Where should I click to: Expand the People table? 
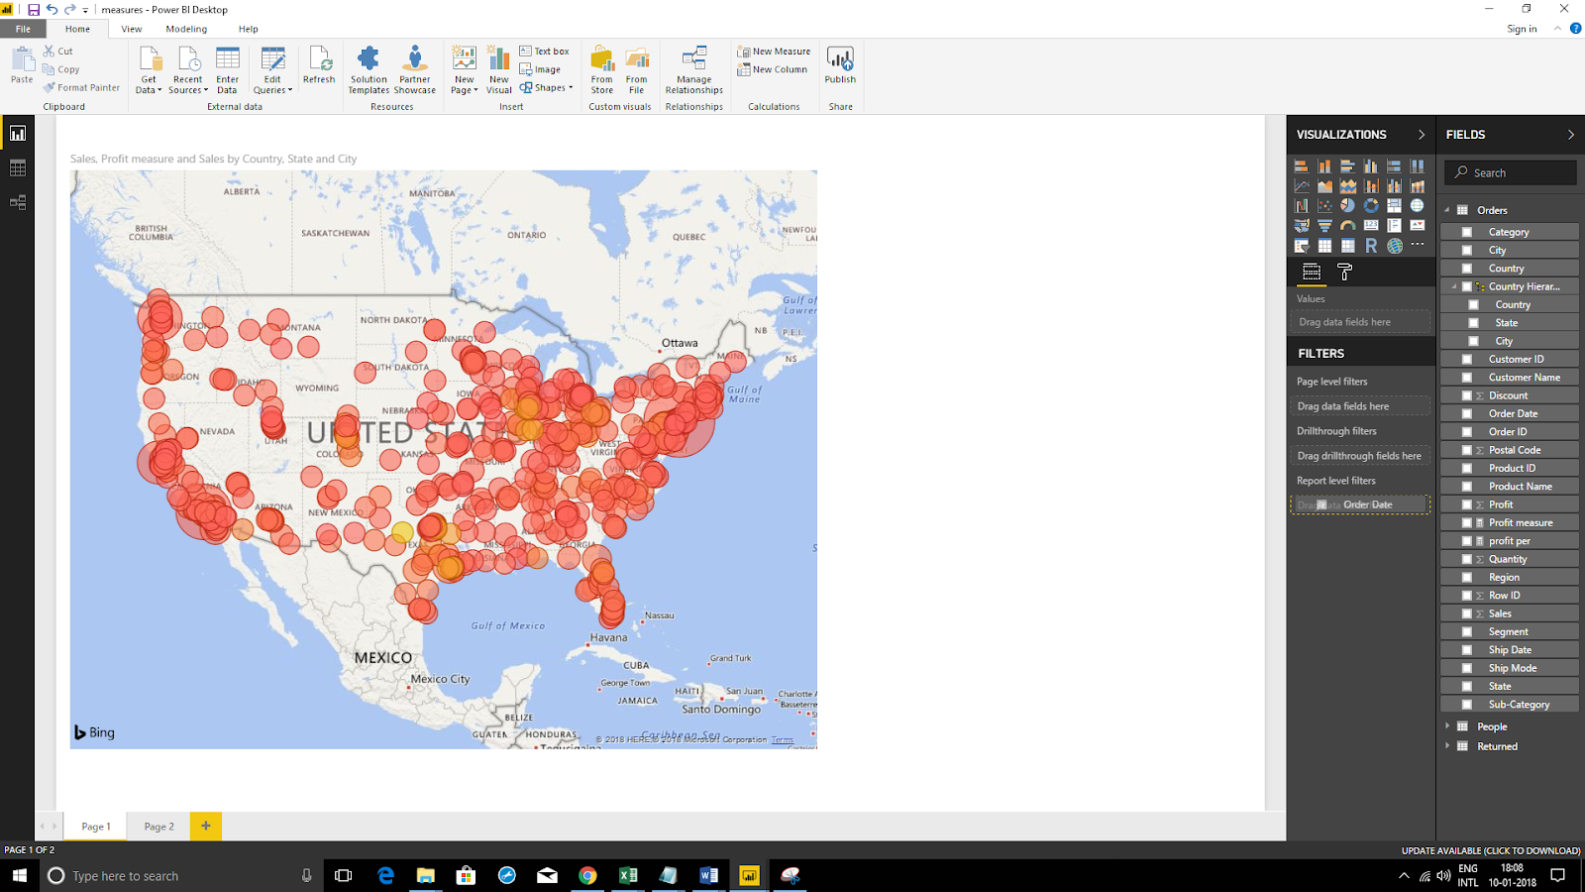pyautogui.click(x=1447, y=726)
